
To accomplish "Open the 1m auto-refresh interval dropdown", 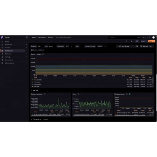I will pyautogui.click(x=152, y=46).
